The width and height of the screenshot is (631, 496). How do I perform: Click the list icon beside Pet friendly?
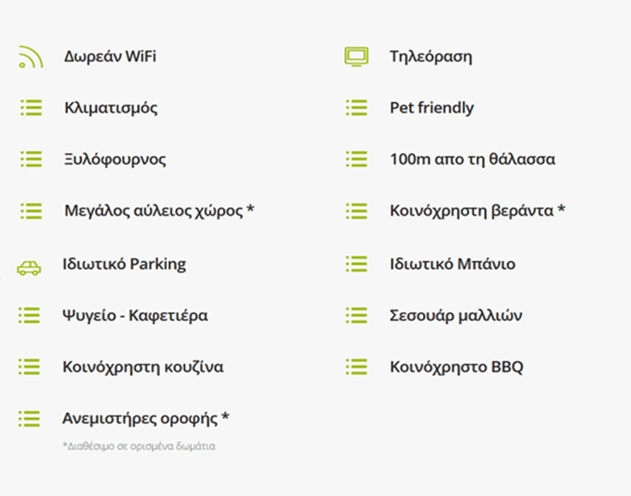pos(356,108)
